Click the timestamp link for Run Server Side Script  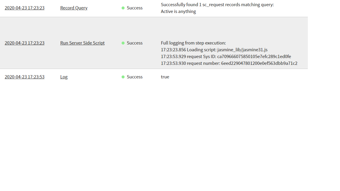24,43
